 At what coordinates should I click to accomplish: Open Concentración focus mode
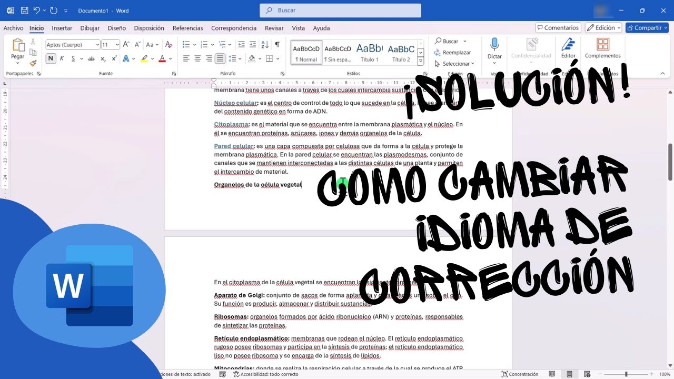point(520,374)
